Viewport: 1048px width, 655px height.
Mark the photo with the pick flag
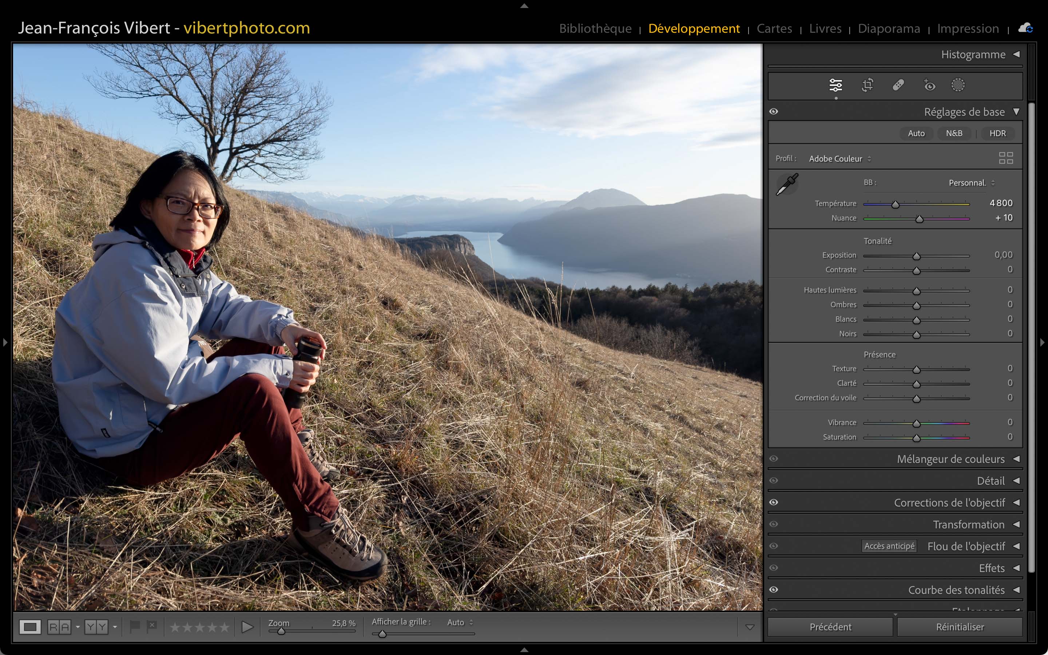point(135,626)
